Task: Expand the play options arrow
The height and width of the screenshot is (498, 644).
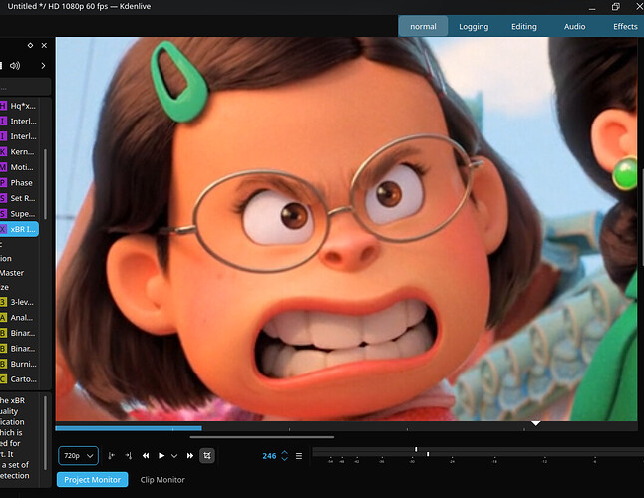Action: coord(174,455)
